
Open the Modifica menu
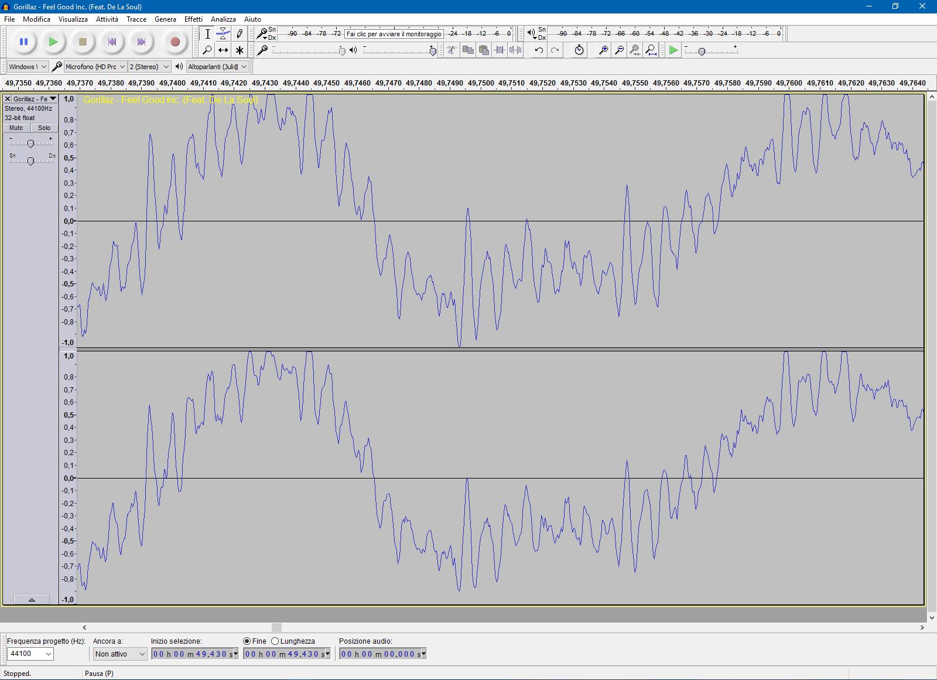click(x=36, y=19)
